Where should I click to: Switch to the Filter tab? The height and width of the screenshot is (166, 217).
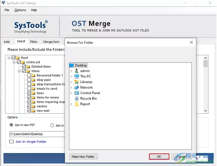pyautogui.click(x=34, y=42)
